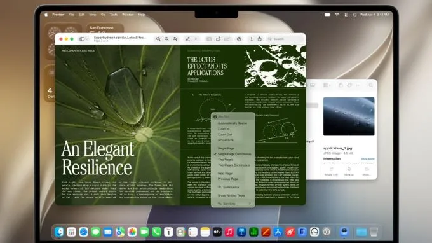Launch Safari from the Dock
Screen dimensions: 432x243
(83, 232)
